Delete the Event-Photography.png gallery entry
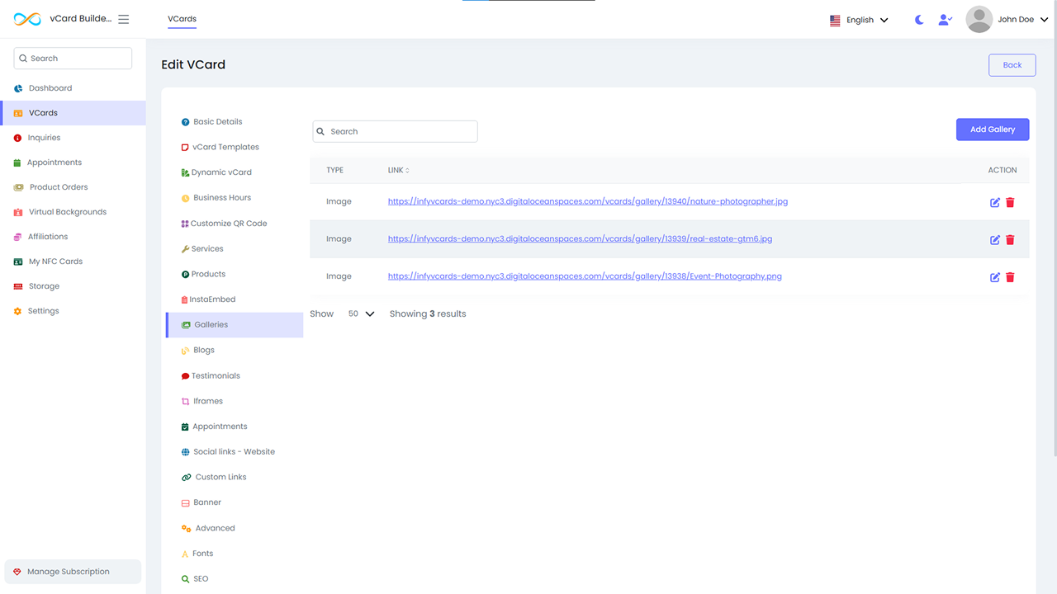 1010,277
